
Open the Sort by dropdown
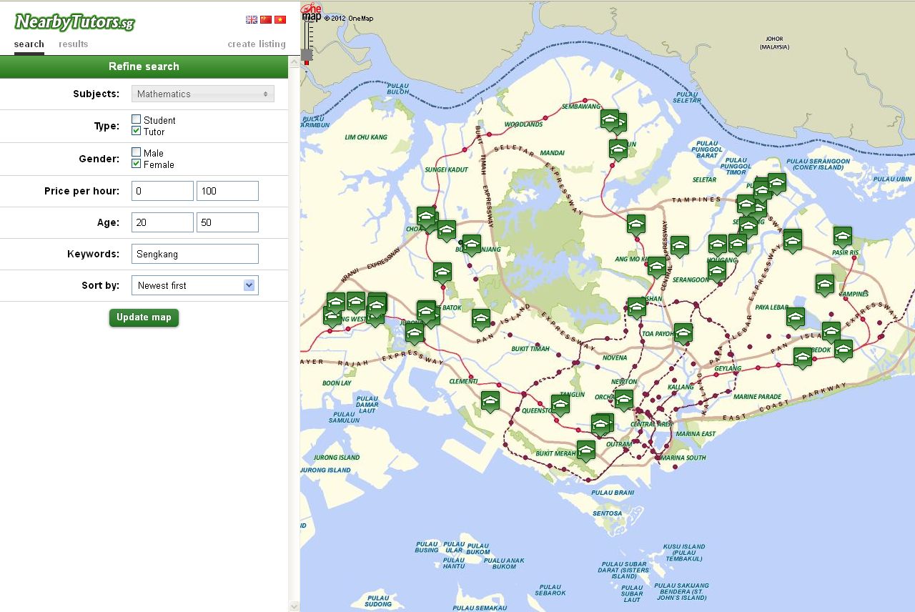pyautogui.click(x=194, y=285)
